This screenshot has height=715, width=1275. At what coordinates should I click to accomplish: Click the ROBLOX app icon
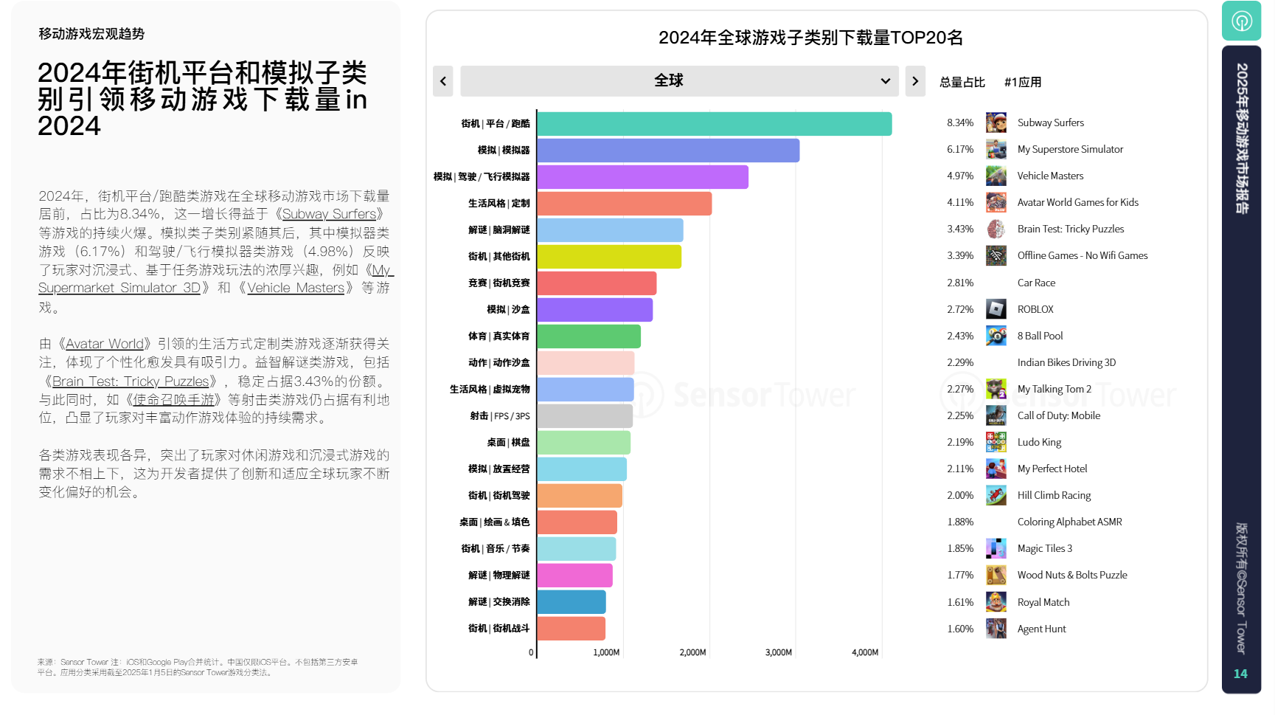click(x=996, y=309)
